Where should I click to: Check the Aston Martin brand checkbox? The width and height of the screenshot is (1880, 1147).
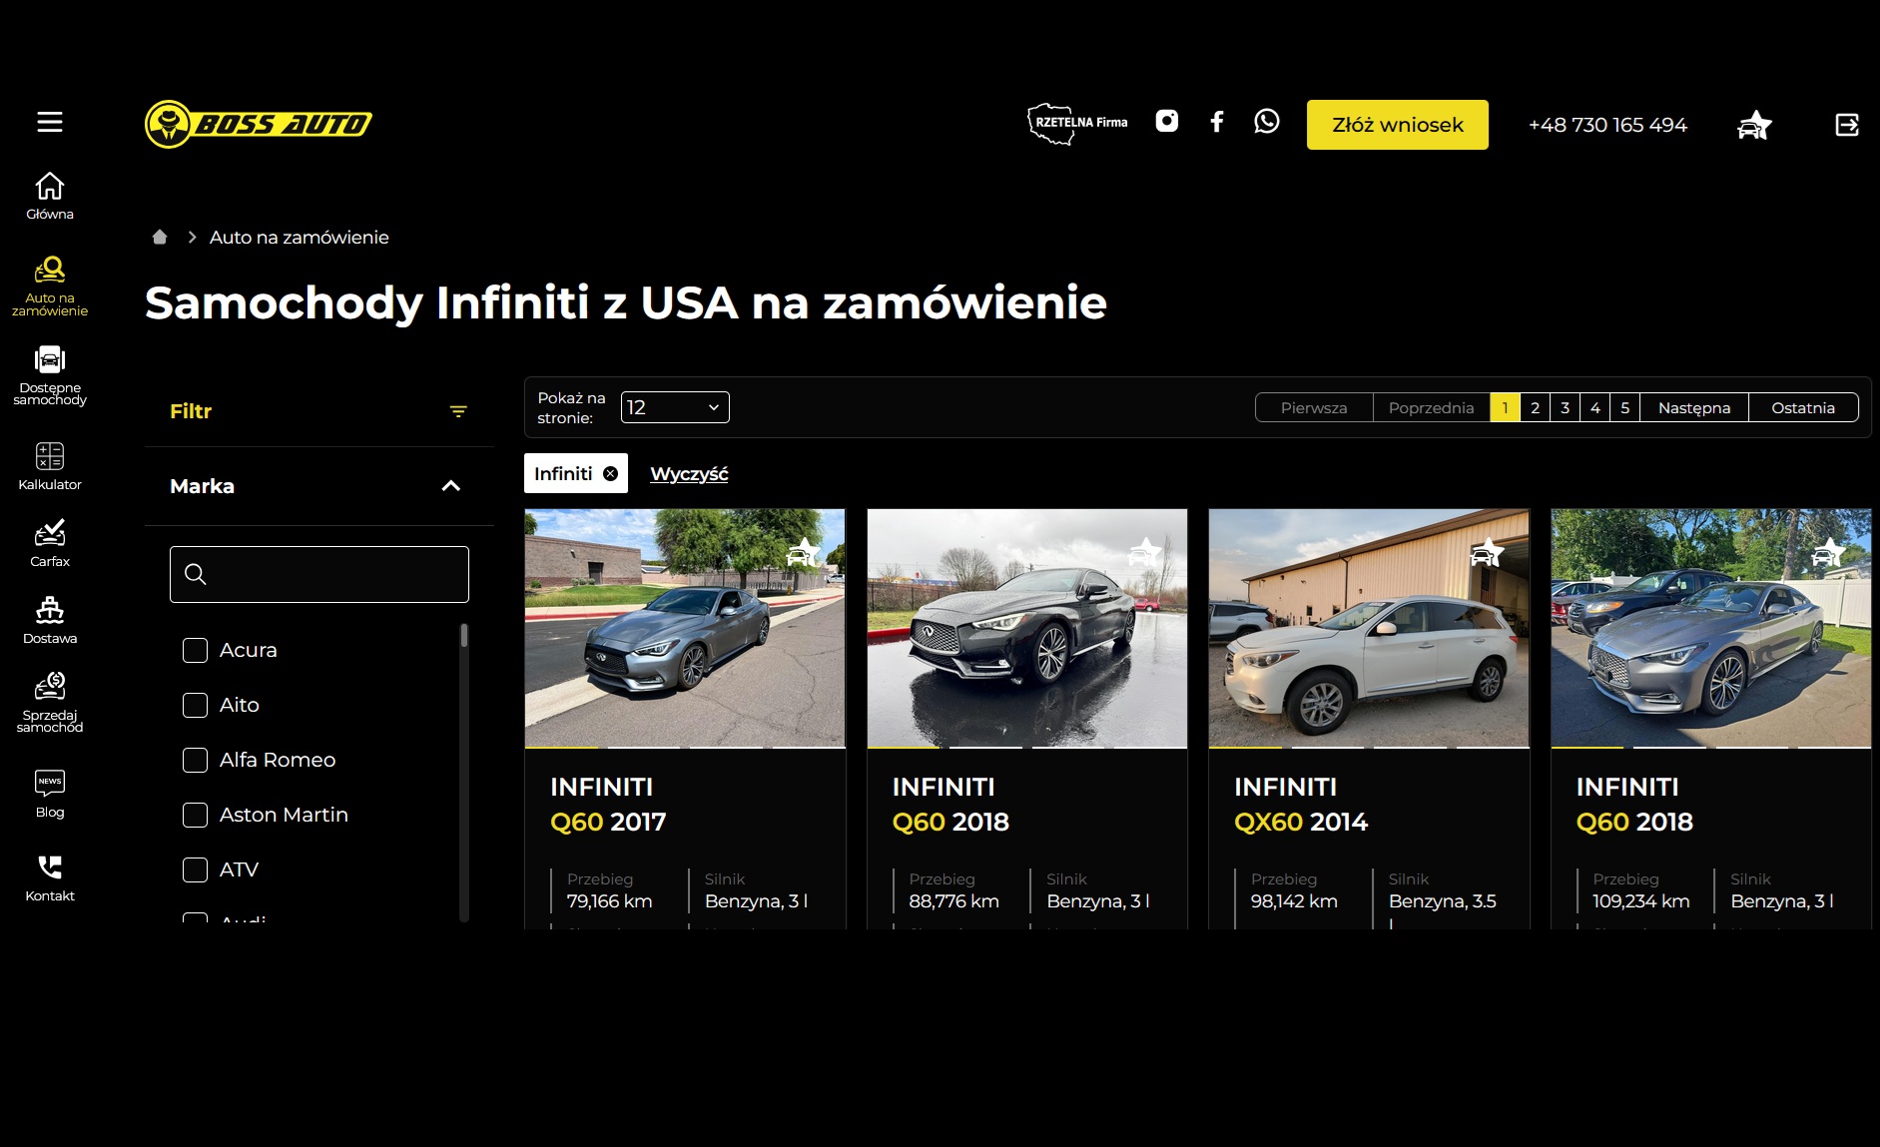pos(195,815)
